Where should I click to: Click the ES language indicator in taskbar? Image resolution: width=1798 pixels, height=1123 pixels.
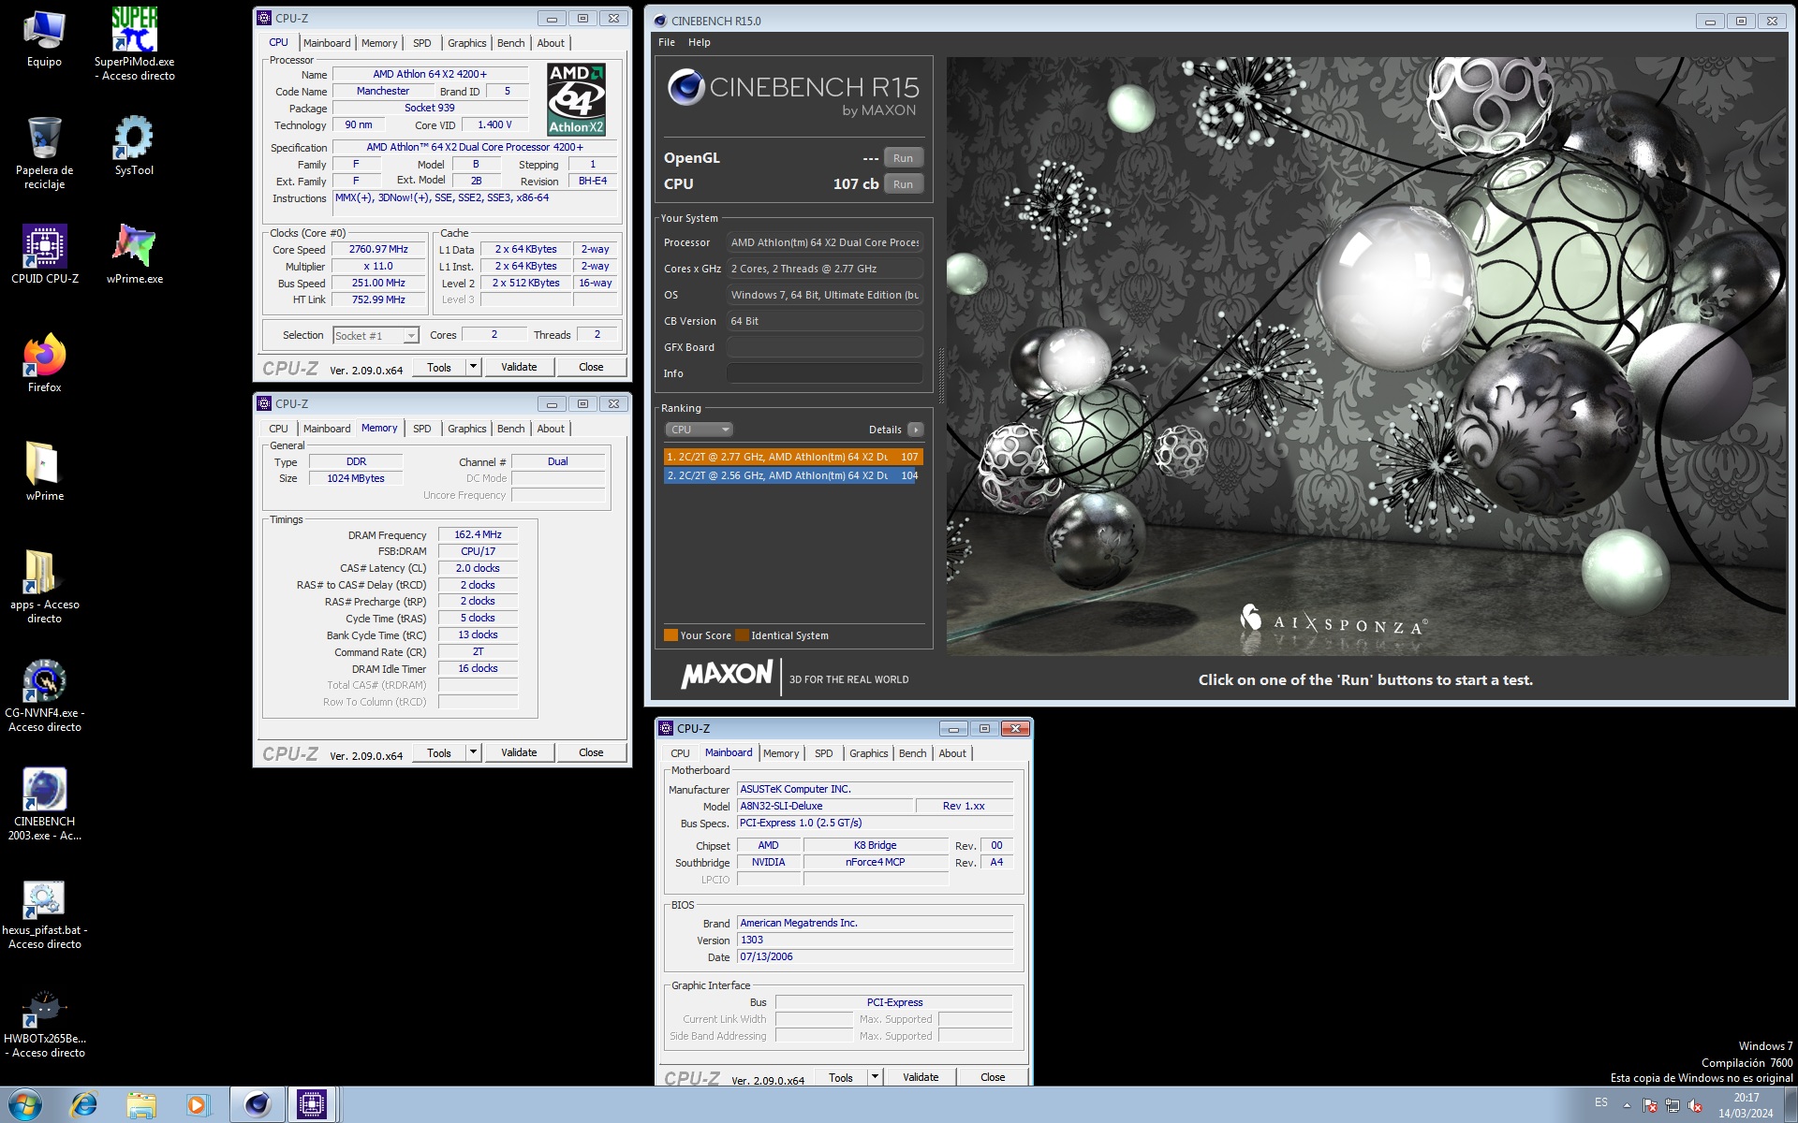coord(1601,1102)
